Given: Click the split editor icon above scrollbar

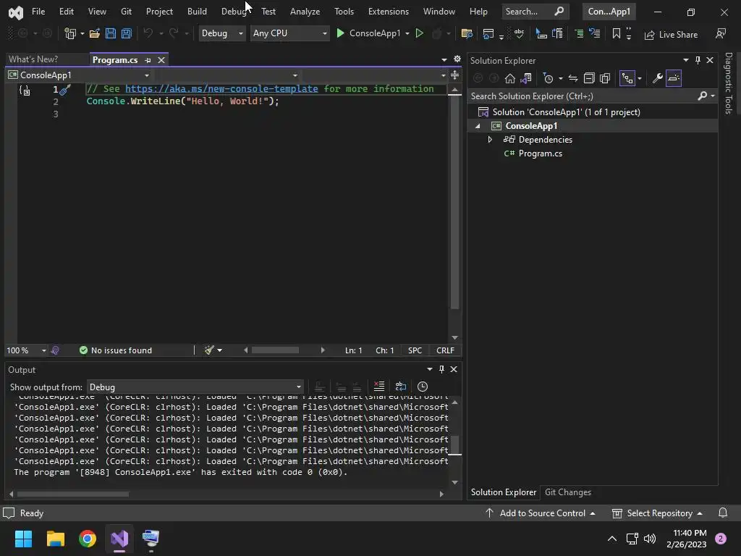Looking at the screenshot, I should point(454,75).
